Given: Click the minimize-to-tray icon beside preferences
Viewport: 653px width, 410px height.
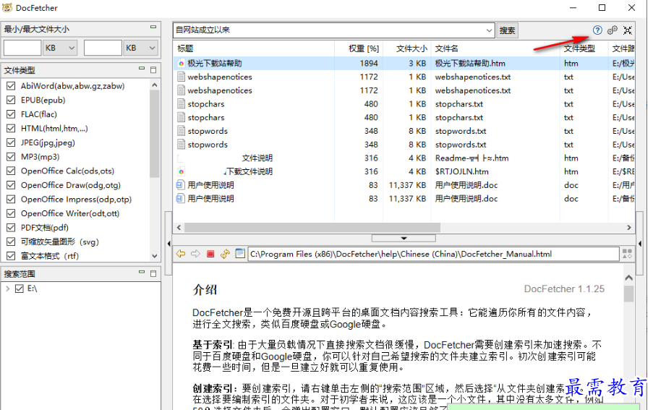Looking at the screenshot, I should 627,30.
